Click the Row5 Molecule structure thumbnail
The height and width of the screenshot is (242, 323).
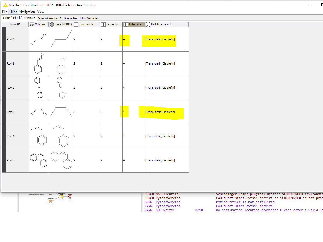(x=39, y=160)
